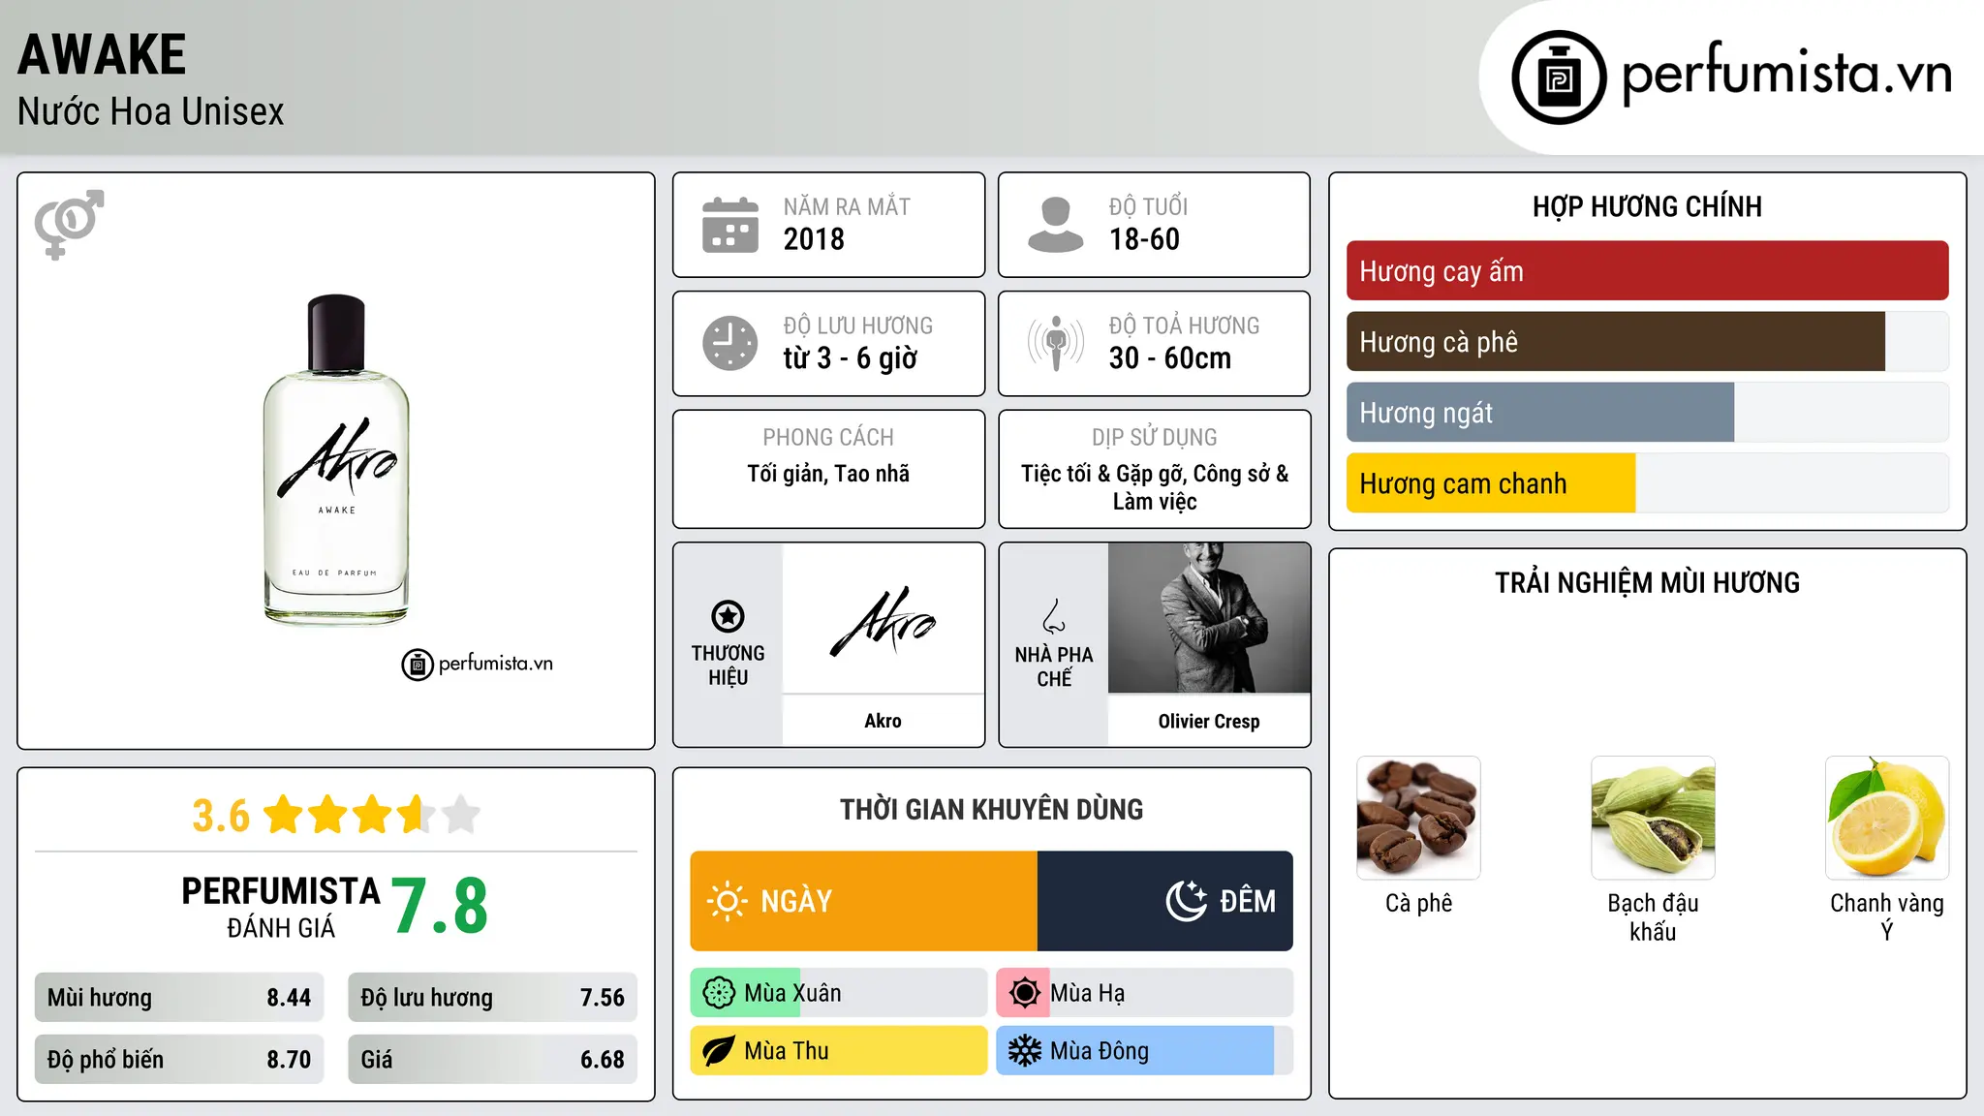This screenshot has height=1116, width=1984.
Task: Click the perfumista.vn site name in header
Action: pos(1786,74)
